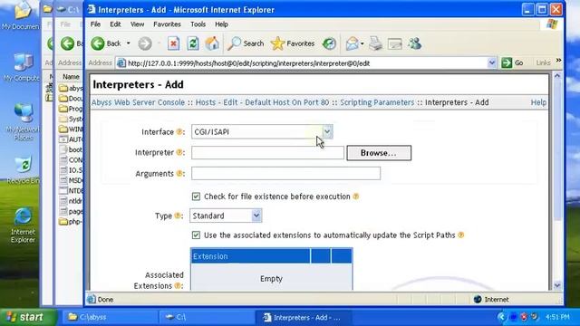Click the Browse... button
This screenshot has height=326, width=580.
tap(379, 153)
